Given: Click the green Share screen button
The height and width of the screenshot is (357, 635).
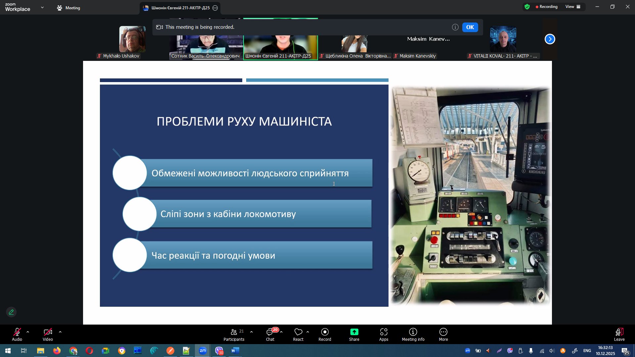Looking at the screenshot, I should pyautogui.click(x=354, y=334).
